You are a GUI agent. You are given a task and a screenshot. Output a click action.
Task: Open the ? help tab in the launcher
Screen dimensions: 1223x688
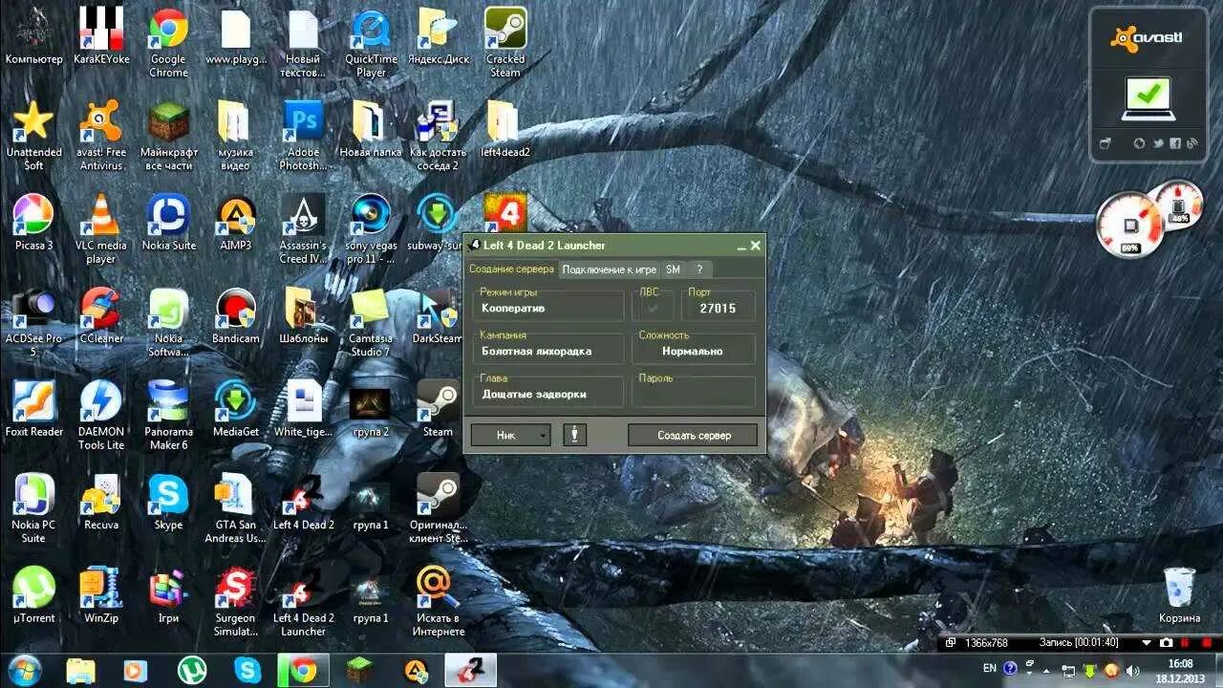click(699, 269)
